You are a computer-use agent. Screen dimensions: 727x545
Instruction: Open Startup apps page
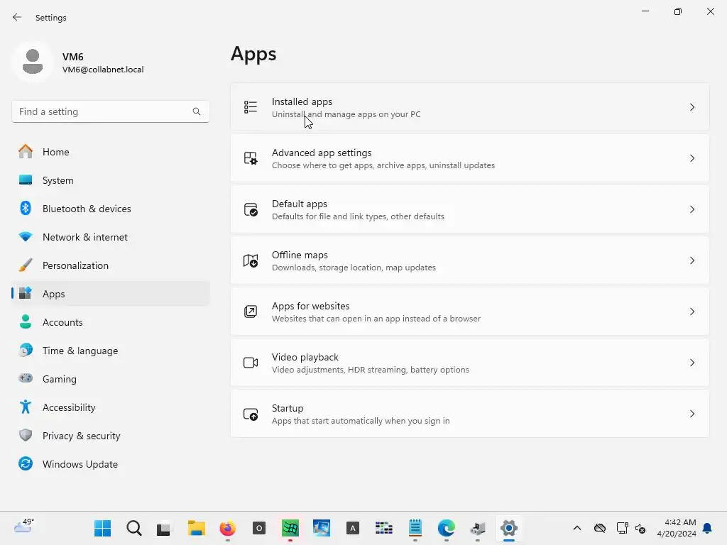coord(470,414)
